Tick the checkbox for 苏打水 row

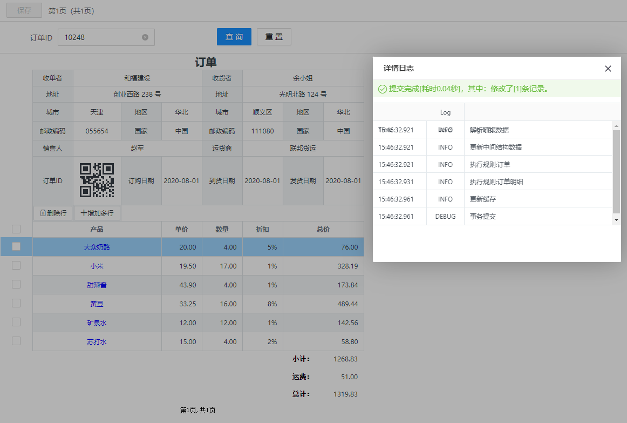(x=16, y=341)
